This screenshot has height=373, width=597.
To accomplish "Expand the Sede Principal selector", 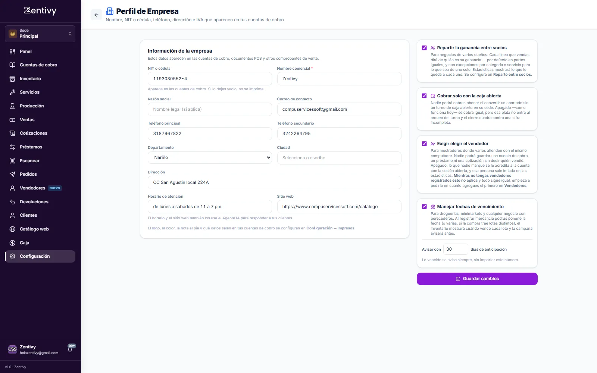I will point(40,34).
